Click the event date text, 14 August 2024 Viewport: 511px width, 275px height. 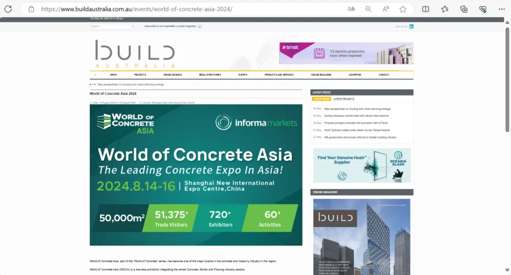114,103
